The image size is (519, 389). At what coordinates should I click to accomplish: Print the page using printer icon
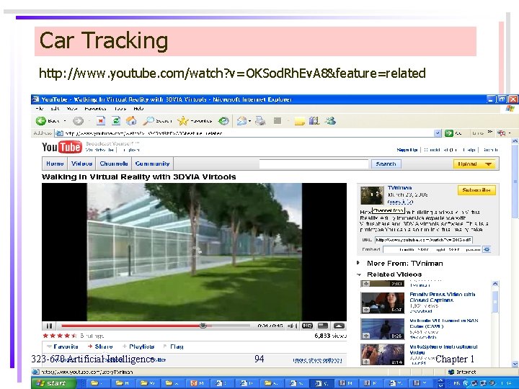tap(260, 121)
